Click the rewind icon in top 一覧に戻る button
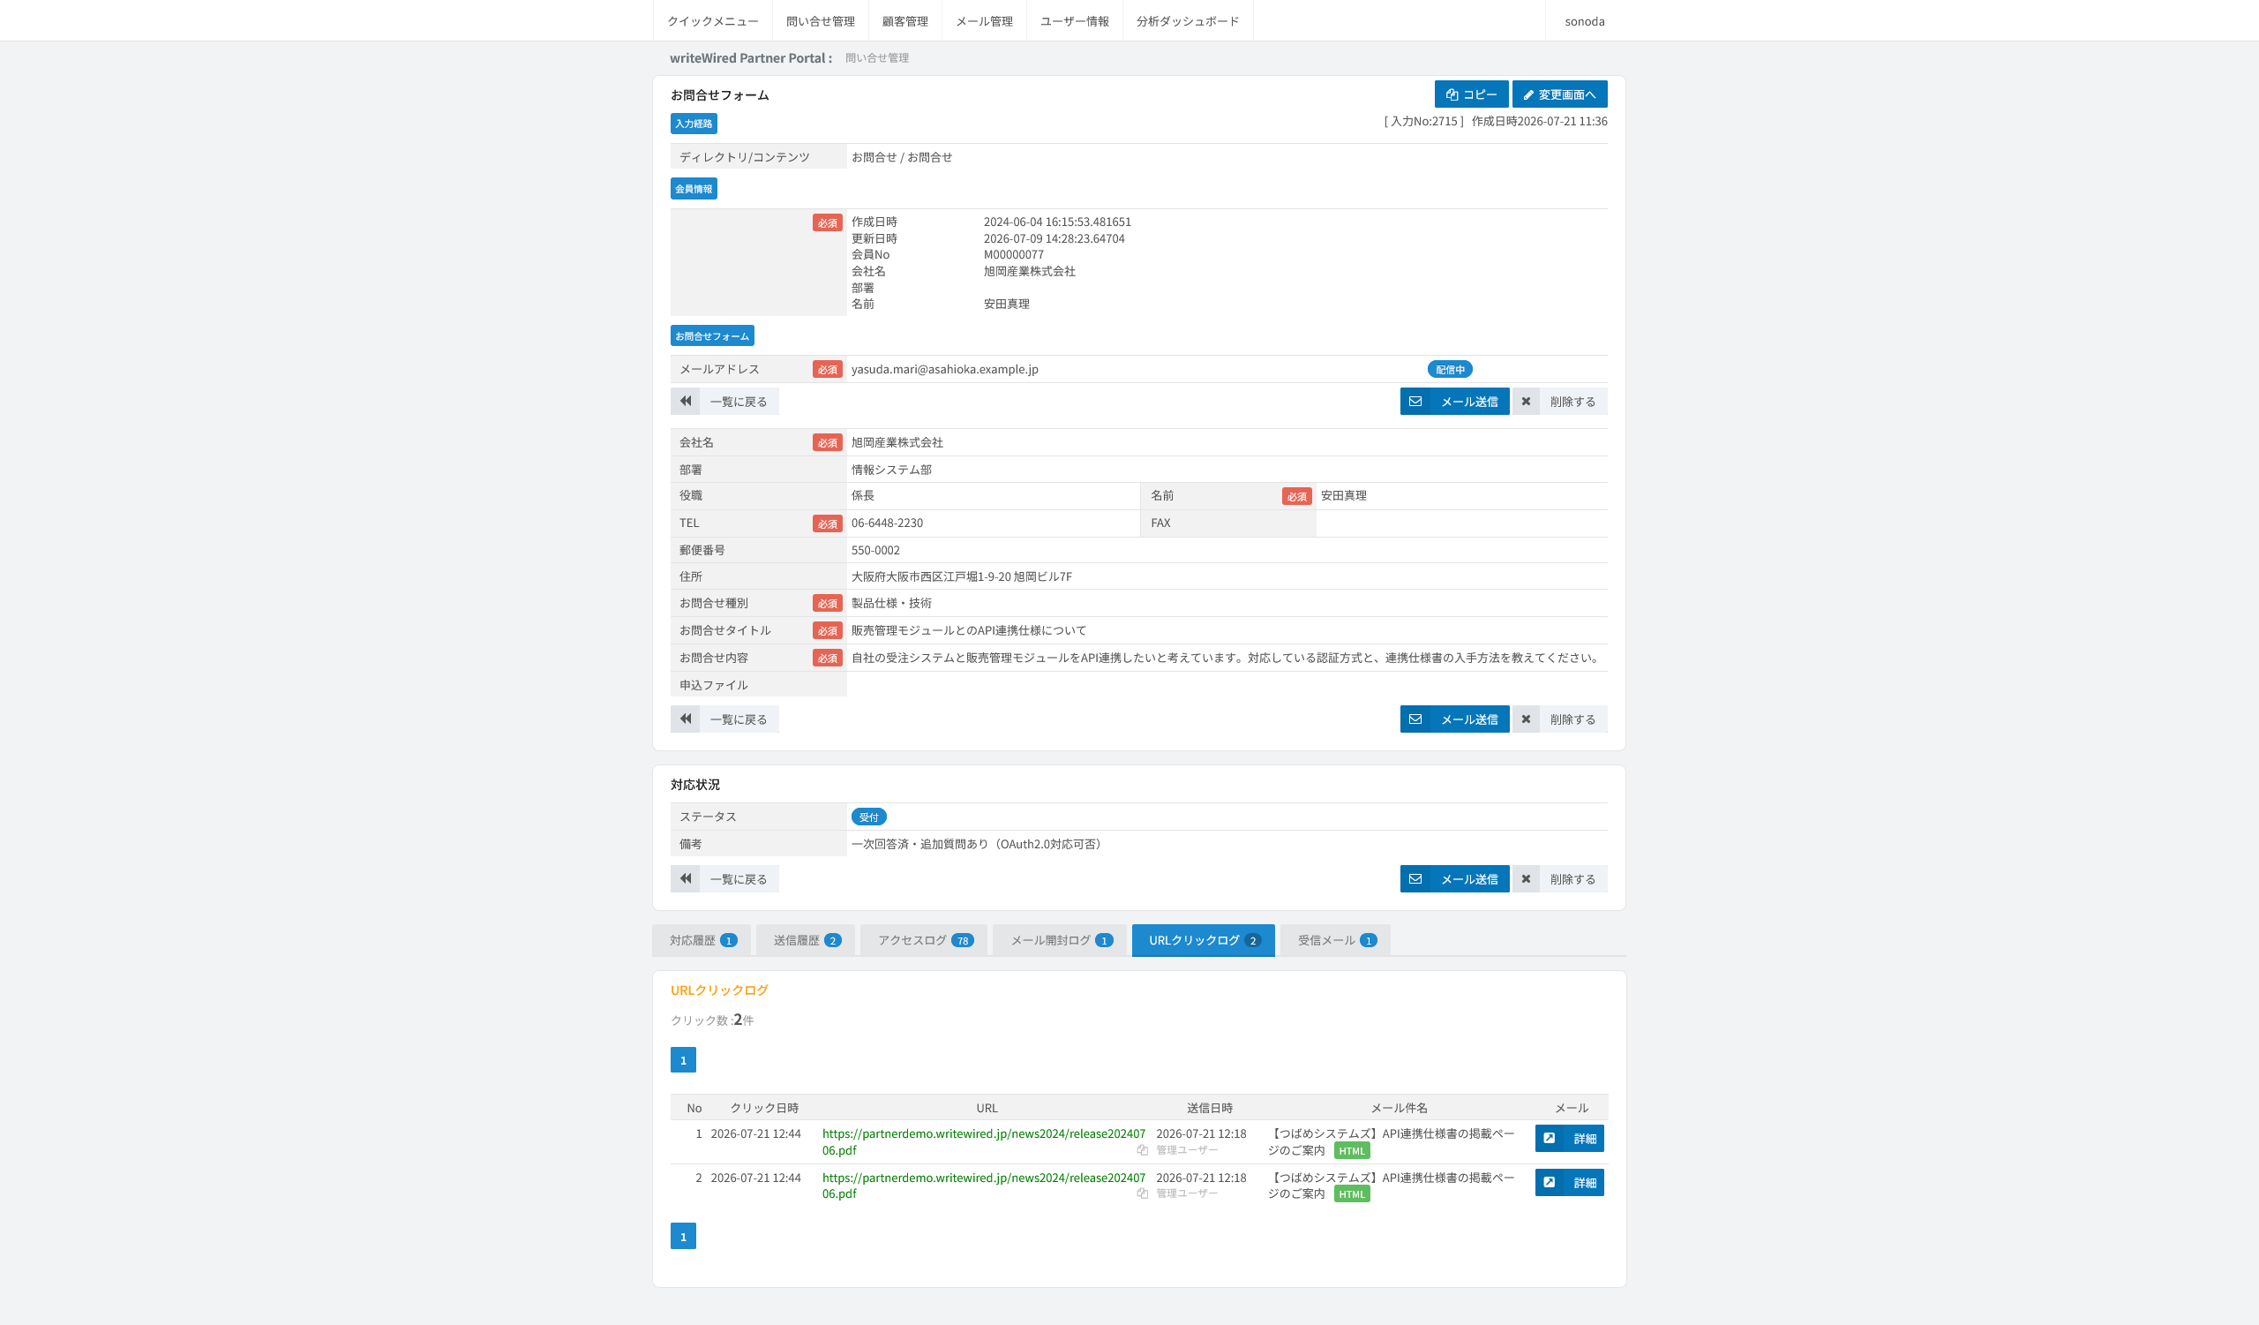The image size is (2259, 1325). coord(685,401)
